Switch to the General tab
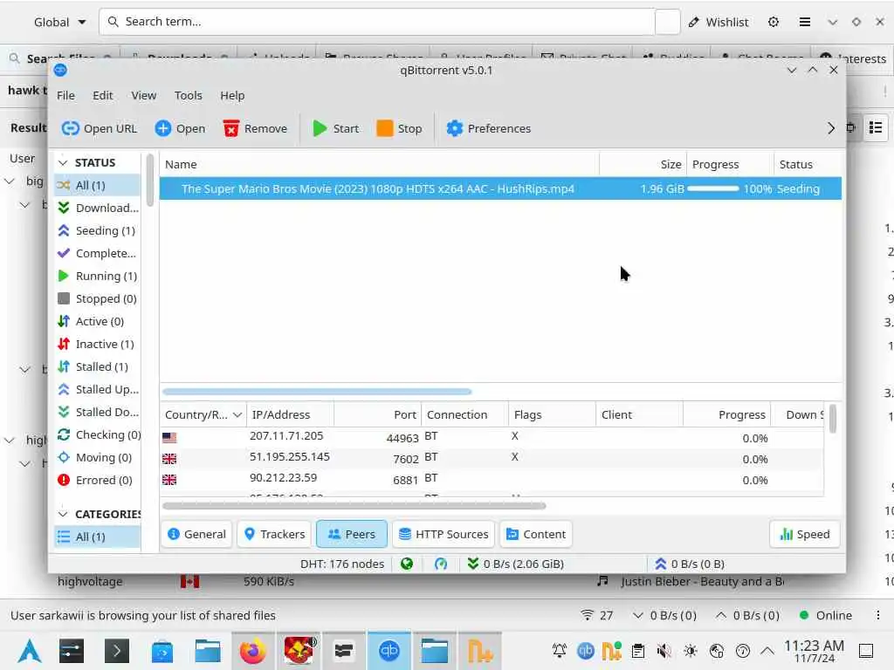 point(196,535)
